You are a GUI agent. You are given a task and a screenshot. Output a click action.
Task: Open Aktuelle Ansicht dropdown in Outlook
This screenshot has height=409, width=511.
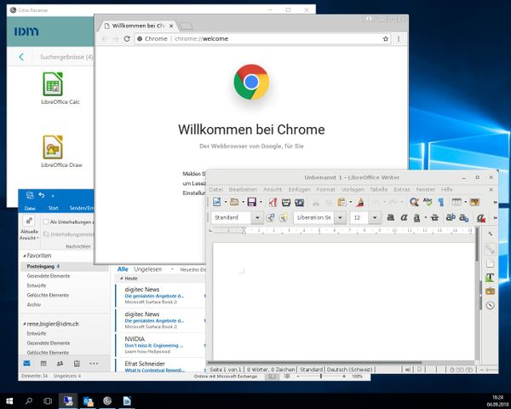pyautogui.click(x=29, y=228)
